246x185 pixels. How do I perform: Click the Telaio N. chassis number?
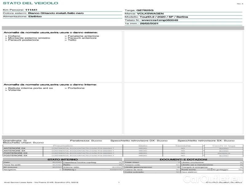tap(160, 20)
